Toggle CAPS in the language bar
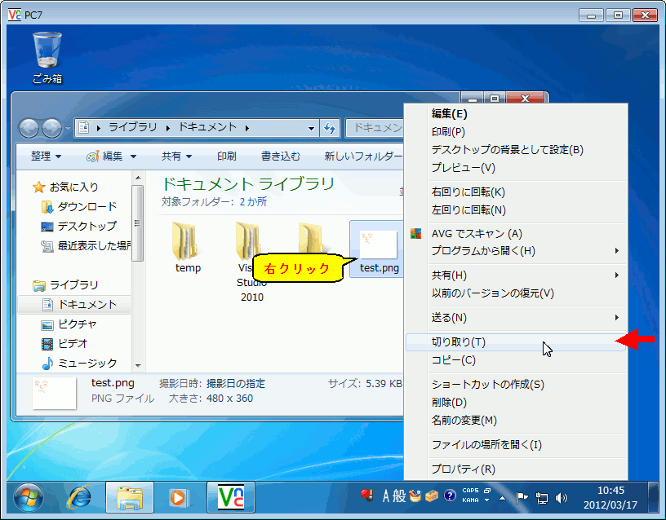Image resolution: width=666 pixels, height=520 pixels. (471, 493)
